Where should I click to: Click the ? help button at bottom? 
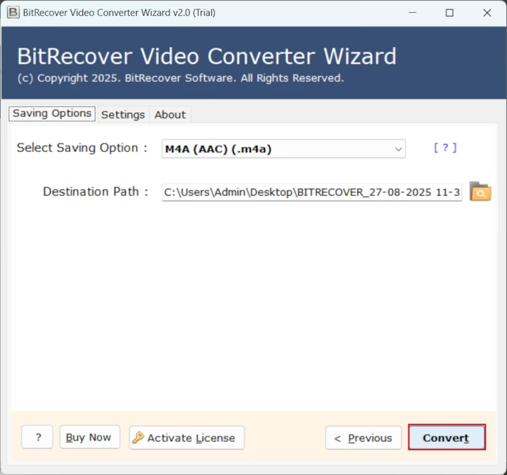pyautogui.click(x=37, y=437)
